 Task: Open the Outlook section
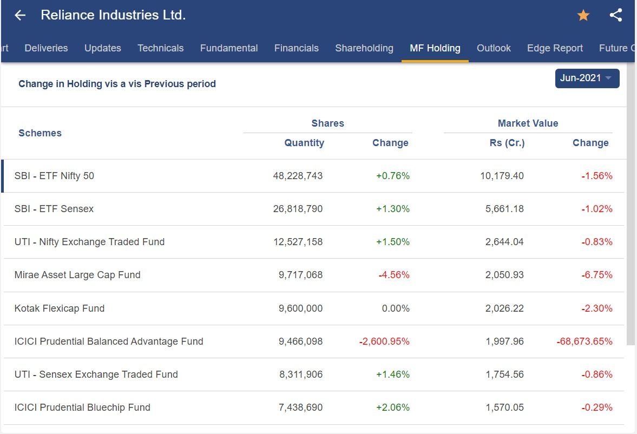click(494, 48)
